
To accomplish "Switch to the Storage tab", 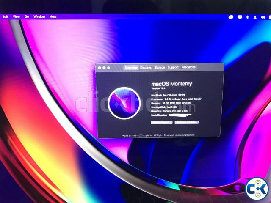I will [x=159, y=67].
